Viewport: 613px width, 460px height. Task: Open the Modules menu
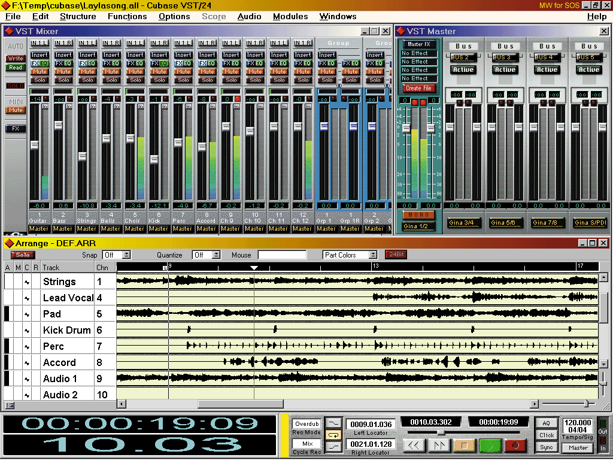click(290, 16)
